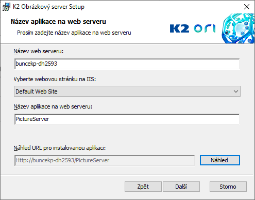Click the Náhled button

(x=220, y=160)
